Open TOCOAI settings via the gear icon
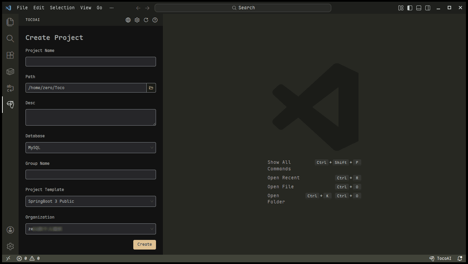Image resolution: width=468 pixels, height=264 pixels. (x=137, y=20)
